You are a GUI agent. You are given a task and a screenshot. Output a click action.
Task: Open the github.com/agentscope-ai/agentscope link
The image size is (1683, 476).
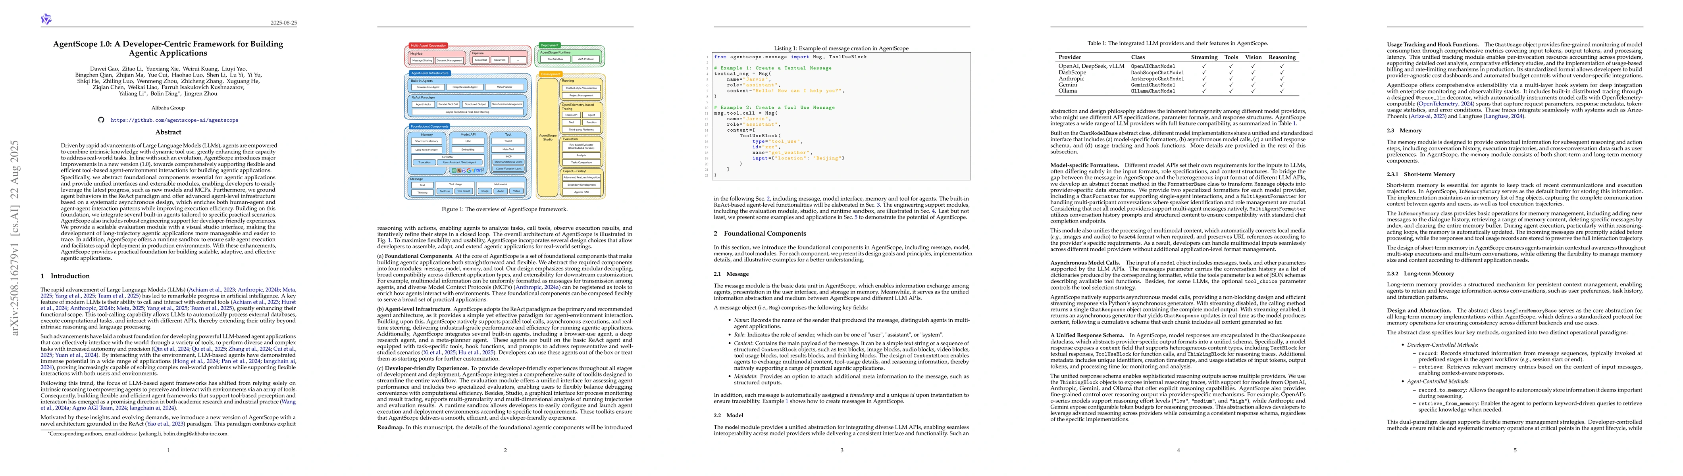pos(174,120)
